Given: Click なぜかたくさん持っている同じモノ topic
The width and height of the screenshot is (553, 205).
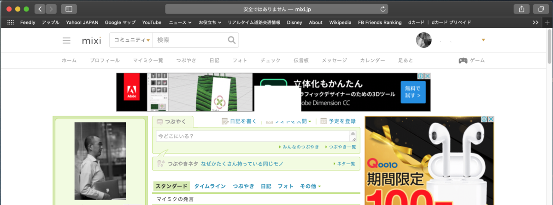Looking at the screenshot, I should pos(241,164).
